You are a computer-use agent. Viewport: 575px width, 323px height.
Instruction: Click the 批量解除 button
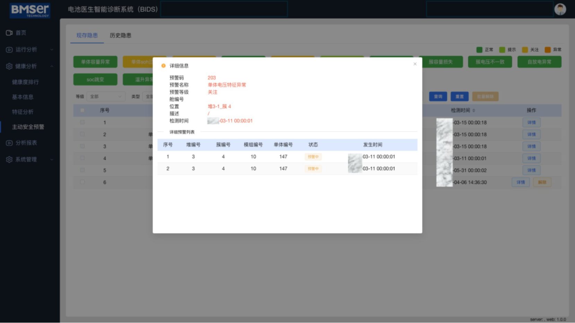pos(485,97)
